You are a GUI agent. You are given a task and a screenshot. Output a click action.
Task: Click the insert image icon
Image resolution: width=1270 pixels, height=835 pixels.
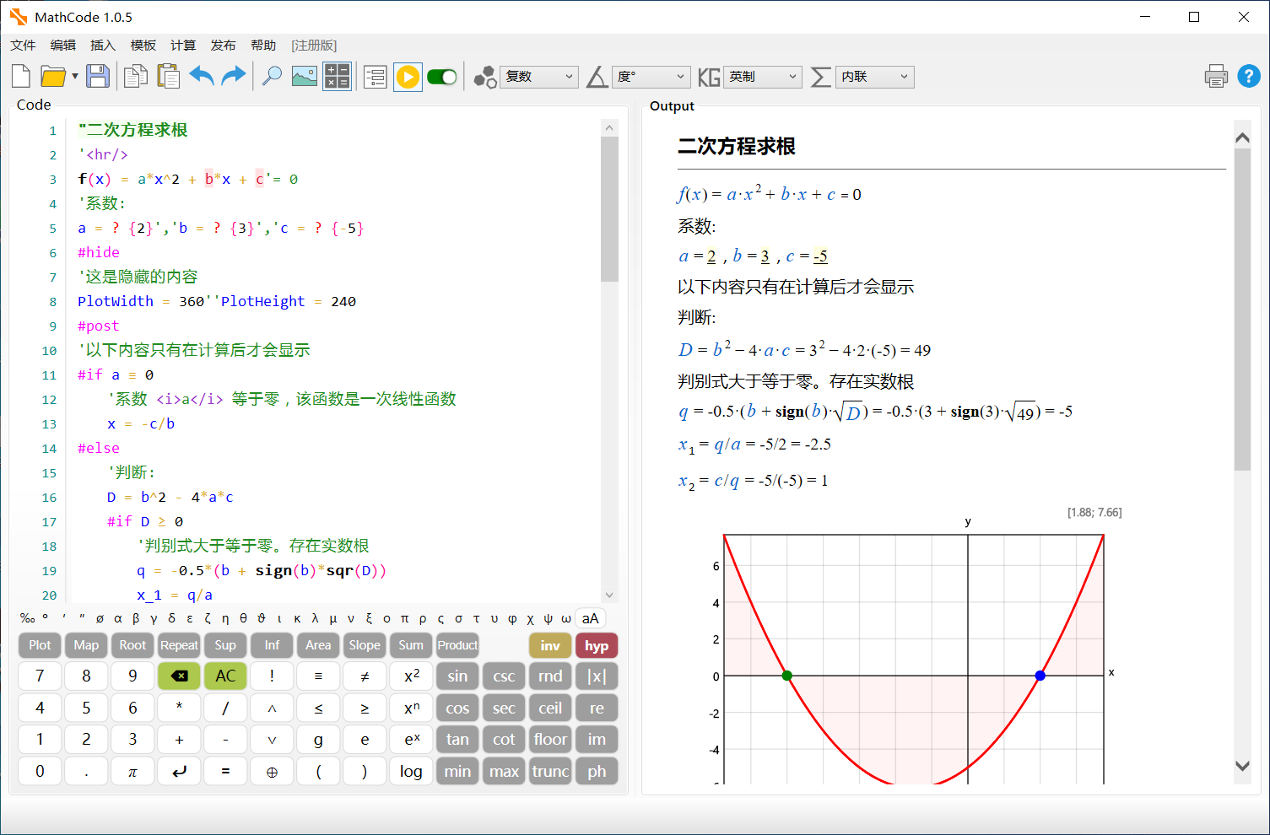tap(304, 77)
